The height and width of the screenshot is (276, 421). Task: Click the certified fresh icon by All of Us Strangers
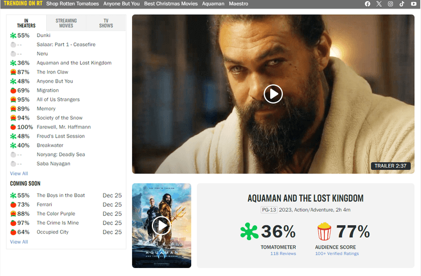point(13,100)
